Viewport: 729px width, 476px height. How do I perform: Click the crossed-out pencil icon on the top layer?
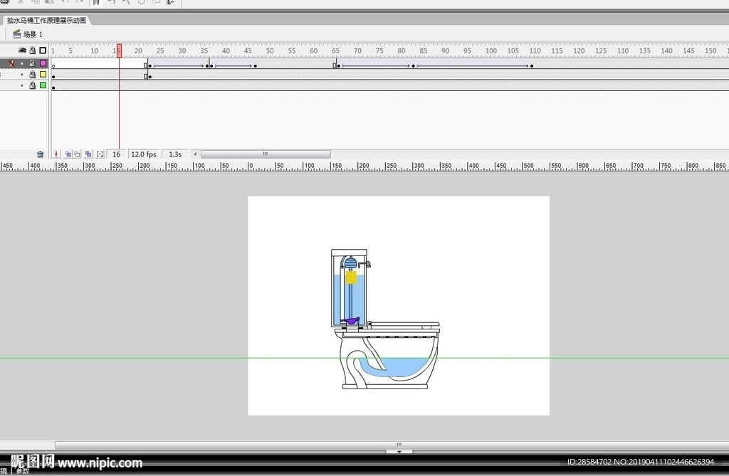pyautogui.click(x=11, y=63)
